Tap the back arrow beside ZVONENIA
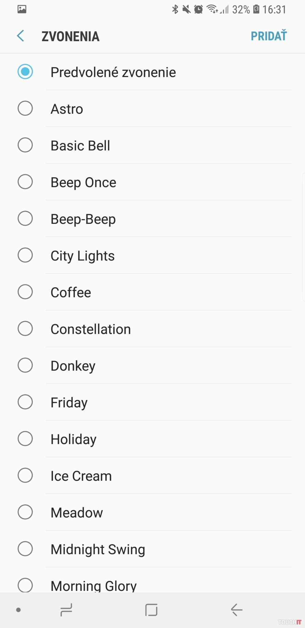Viewport: 305px width, 628px height. point(21,36)
